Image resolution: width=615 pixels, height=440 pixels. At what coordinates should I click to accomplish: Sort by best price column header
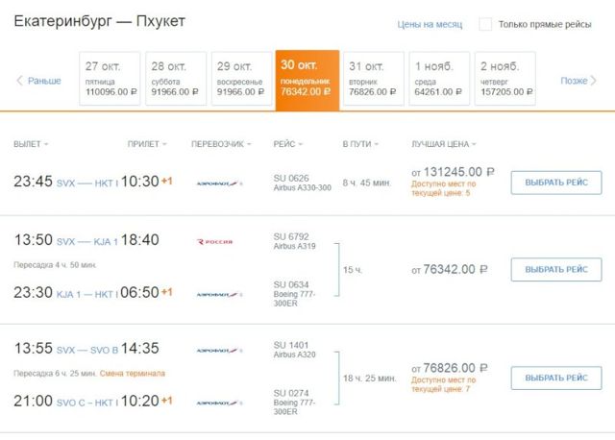tap(443, 144)
